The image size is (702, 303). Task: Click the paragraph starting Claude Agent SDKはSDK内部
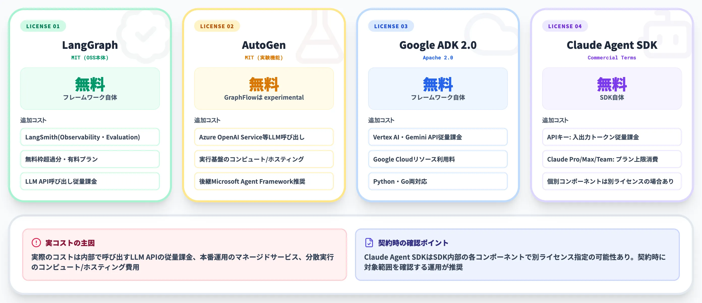click(x=515, y=262)
